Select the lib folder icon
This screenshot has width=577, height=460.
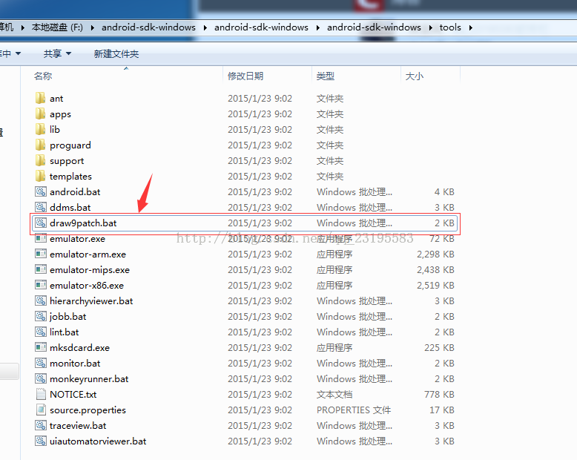click(41, 129)
